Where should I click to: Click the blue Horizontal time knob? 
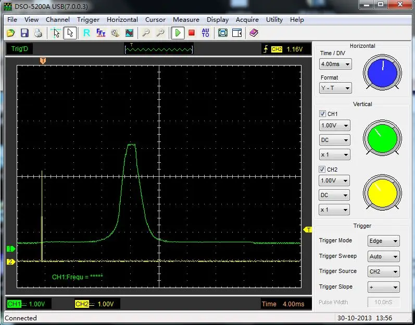pos(383,72)
